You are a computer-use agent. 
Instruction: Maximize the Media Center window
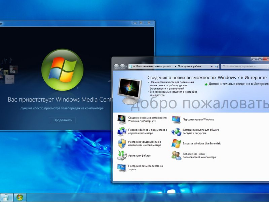[141, 23]
